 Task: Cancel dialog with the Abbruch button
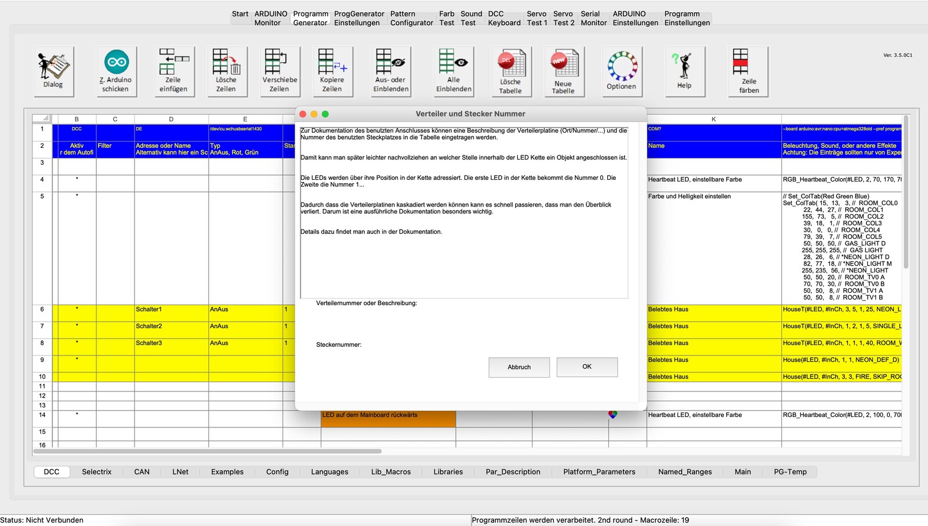[519, 367]
